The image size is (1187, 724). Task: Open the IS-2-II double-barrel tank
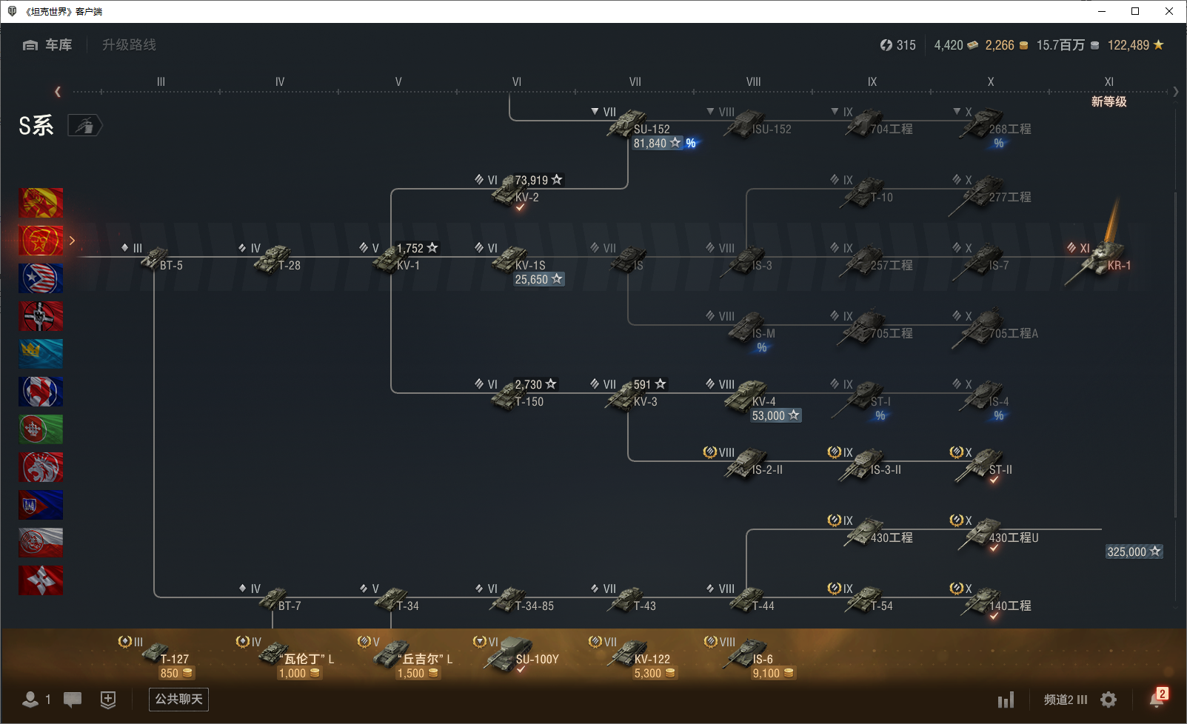[x=748, y=463]
